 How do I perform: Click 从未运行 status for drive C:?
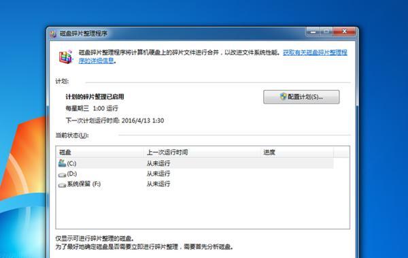pos(158,163)
